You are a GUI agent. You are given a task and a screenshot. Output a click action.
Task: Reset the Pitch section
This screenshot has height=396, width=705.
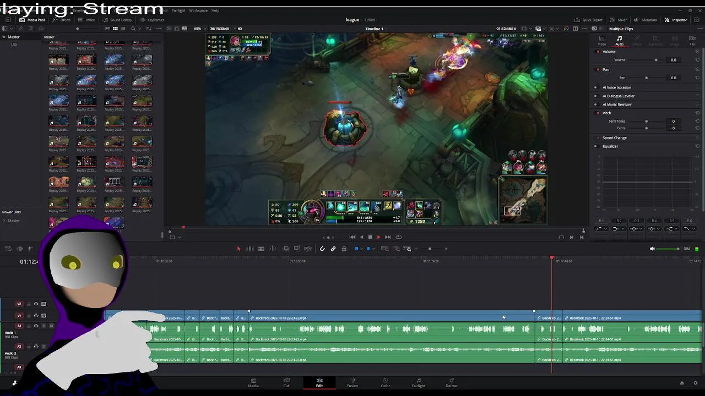[698, 113]
